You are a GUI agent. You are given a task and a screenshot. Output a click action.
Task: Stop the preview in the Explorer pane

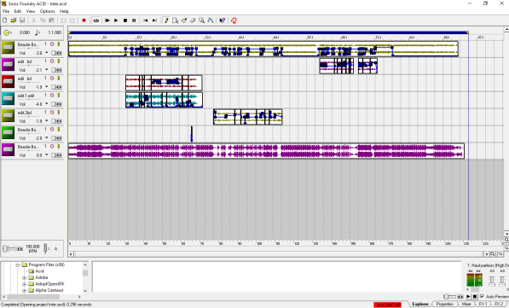475,296
